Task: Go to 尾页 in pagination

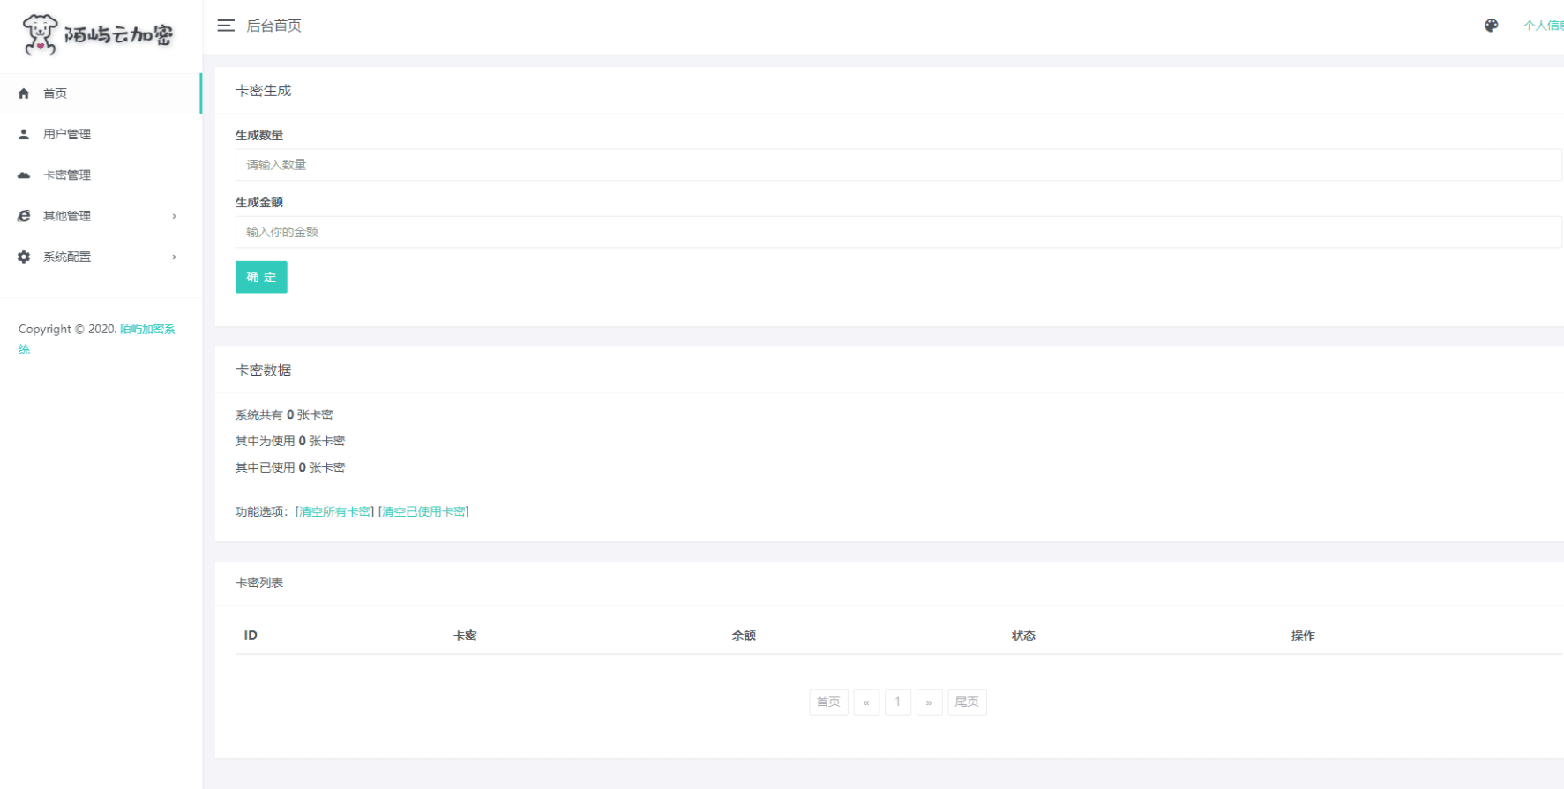Action: [x=966, y=702]
